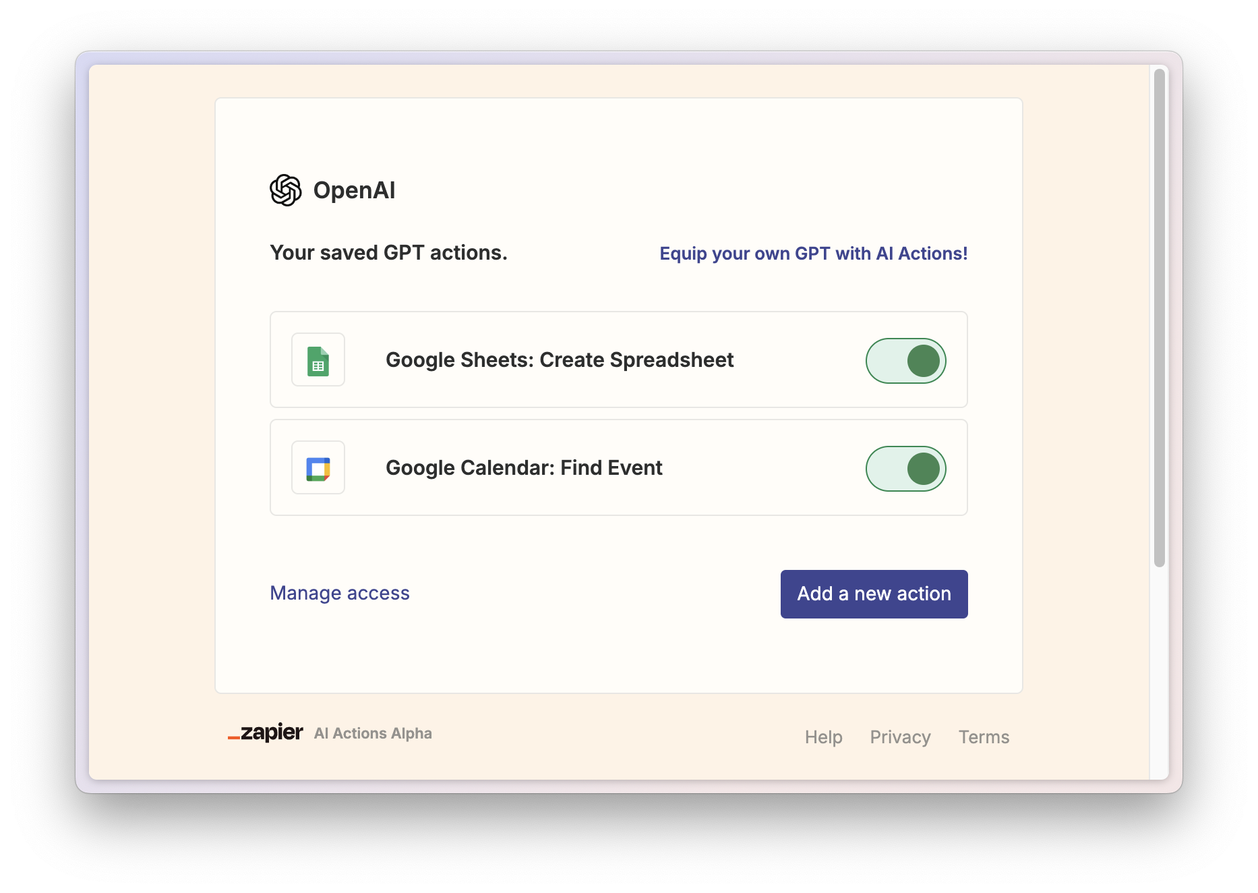Screen dimensions: 1258x893
Task: Click the Zapier logo
Action: point(264,732)
